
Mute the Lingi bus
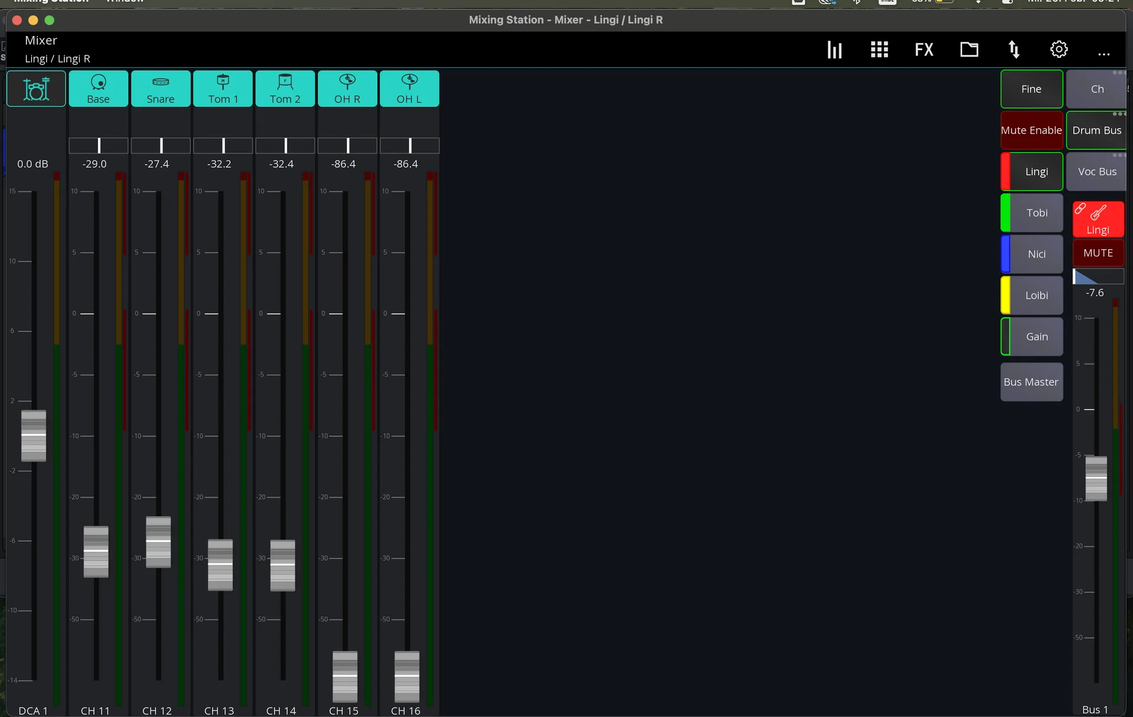(1098, 253)
